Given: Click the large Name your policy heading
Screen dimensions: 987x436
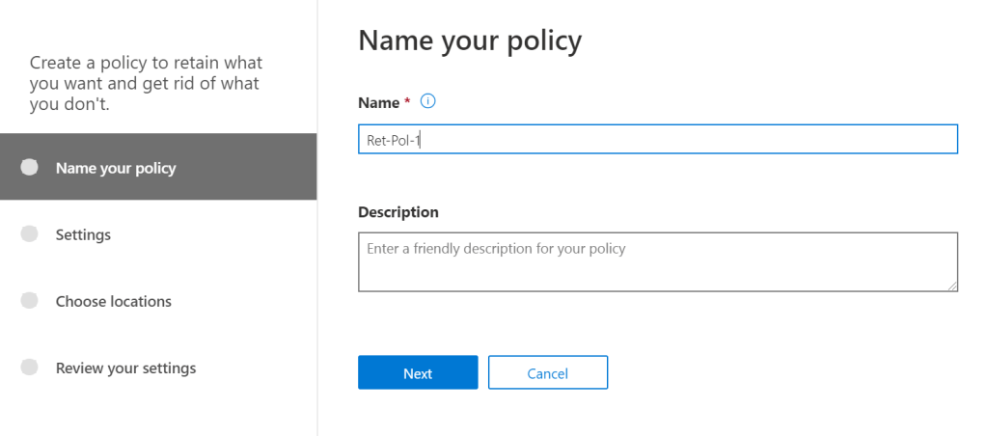Looking at the screenshot, I should pos(470,41).
